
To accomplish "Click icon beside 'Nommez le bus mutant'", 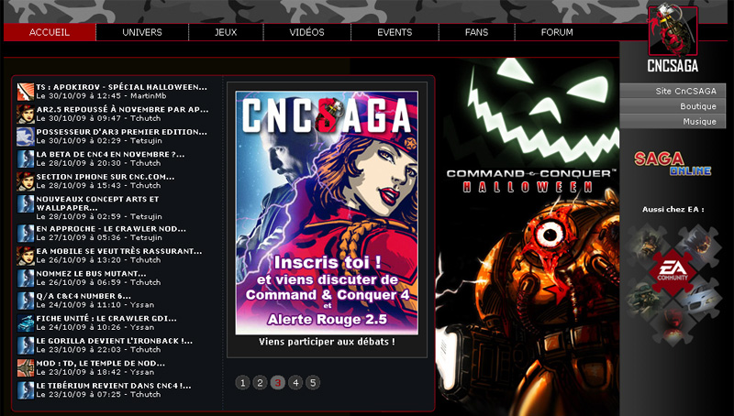I will (26, 279).
